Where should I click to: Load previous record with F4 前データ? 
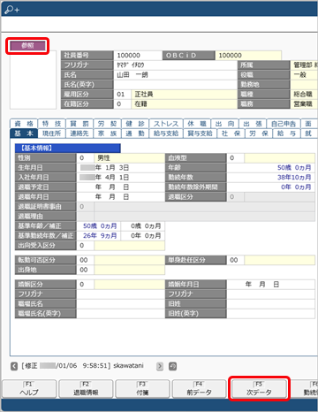point(200,389)
